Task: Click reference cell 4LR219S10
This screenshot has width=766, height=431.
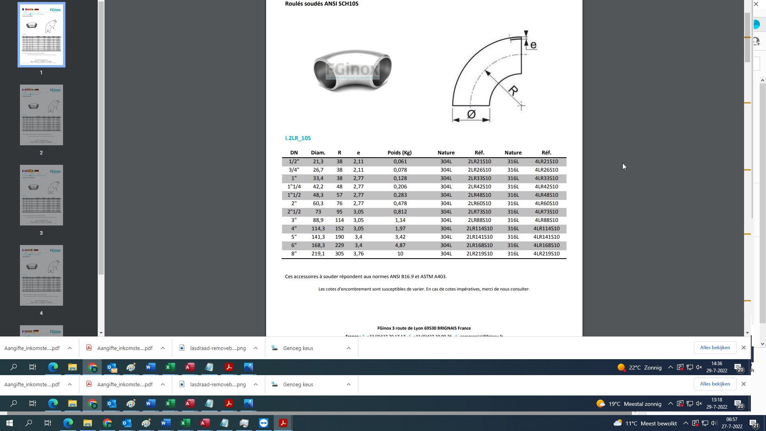Action: click(547, 254)
